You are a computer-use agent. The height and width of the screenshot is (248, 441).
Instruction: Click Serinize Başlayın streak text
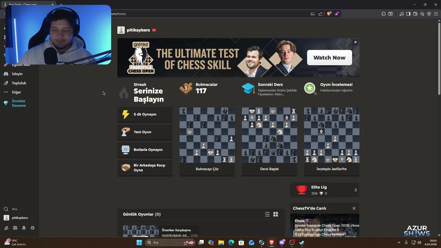click(148, 95)
